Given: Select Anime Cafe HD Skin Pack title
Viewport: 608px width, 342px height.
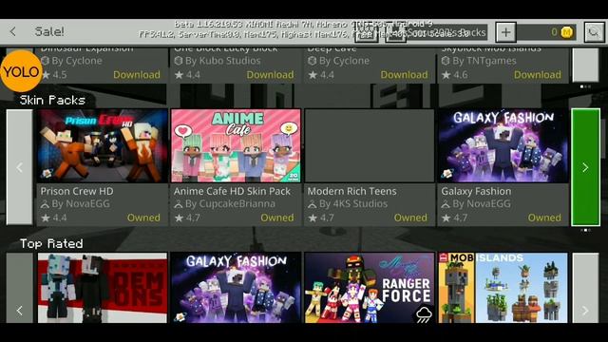Looking at the screenshot, I should pos(232,191).
